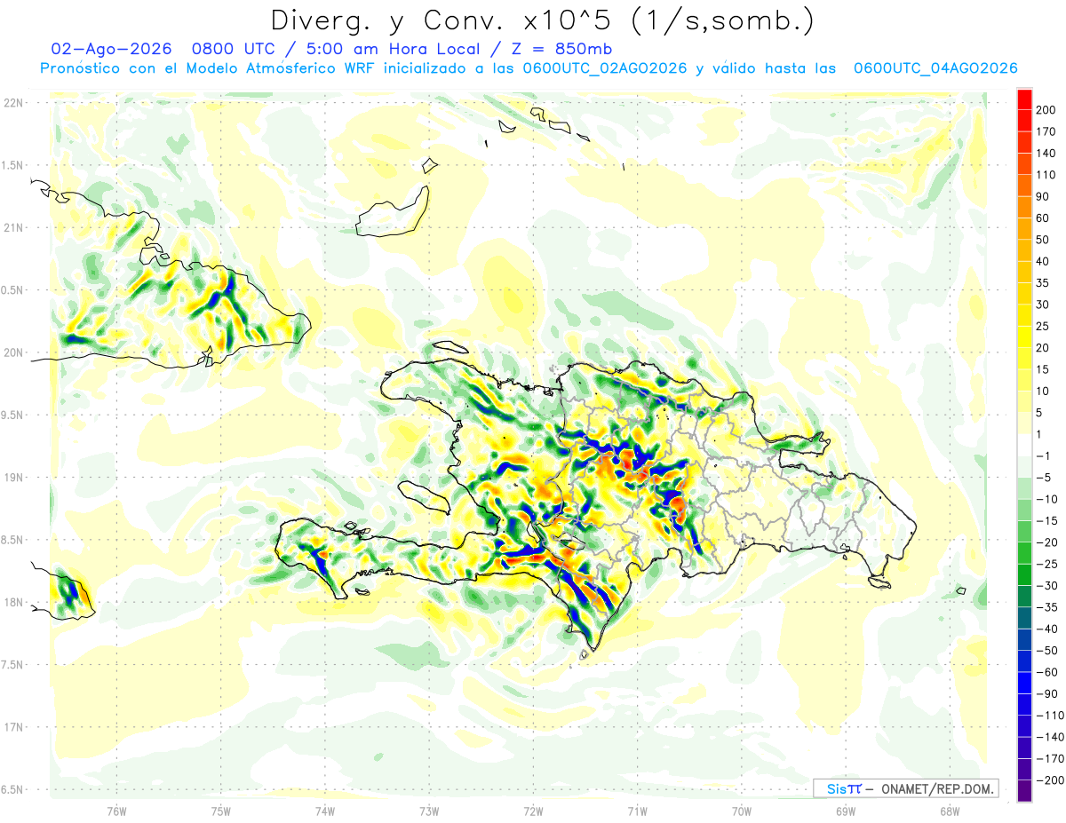
Task: Click the '90' color scale value
Action: point(1043,196)
